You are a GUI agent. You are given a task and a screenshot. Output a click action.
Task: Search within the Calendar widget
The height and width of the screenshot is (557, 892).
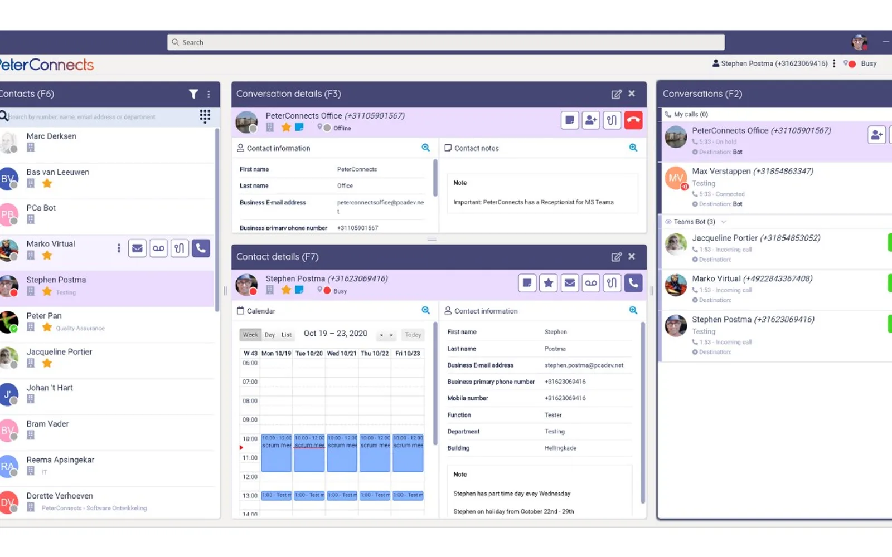(426, 310)
